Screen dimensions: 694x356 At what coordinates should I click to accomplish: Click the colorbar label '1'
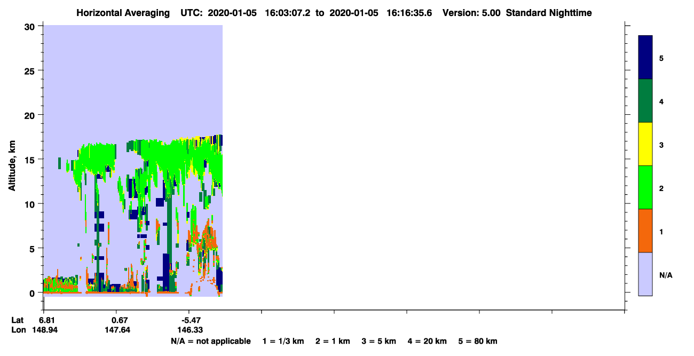661,232
